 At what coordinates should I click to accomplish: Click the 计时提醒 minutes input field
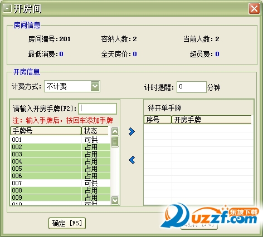click(x=192, y=87)
